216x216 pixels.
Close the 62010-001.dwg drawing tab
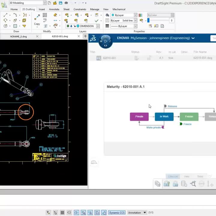pos(79,36)
